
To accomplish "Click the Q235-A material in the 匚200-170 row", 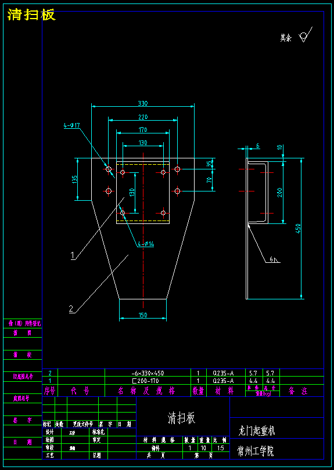I will tap(223, 381).
